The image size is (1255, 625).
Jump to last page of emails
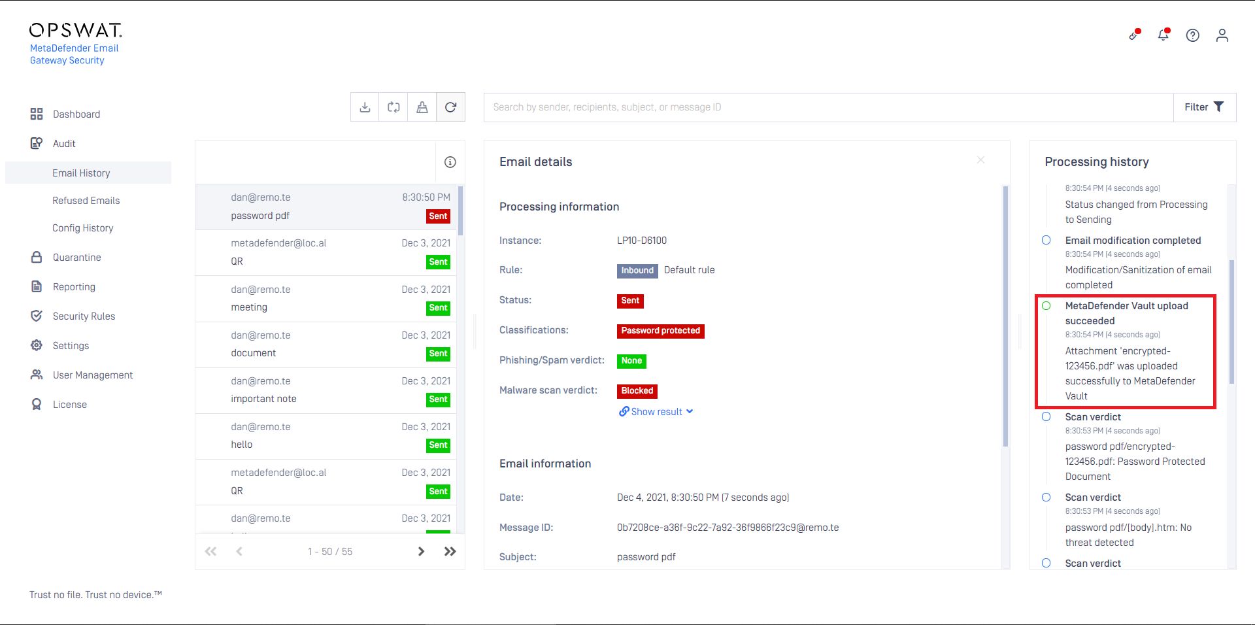[450, 552]
